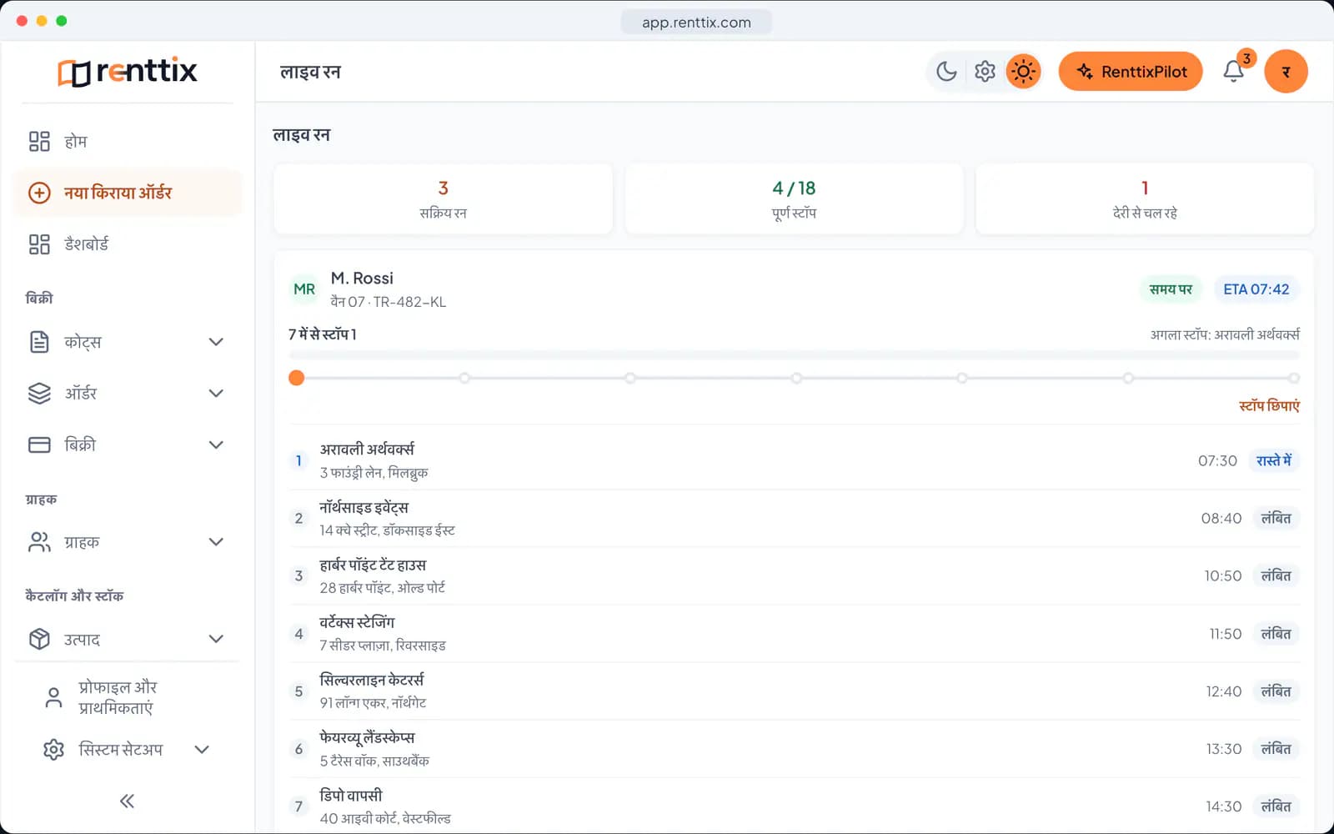
Task: Click स्टॉप छिपाएं to hide stops
Action: click(1269, 406)
